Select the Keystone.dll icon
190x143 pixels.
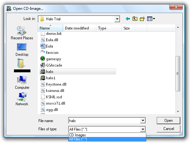[x=43, y=84]
